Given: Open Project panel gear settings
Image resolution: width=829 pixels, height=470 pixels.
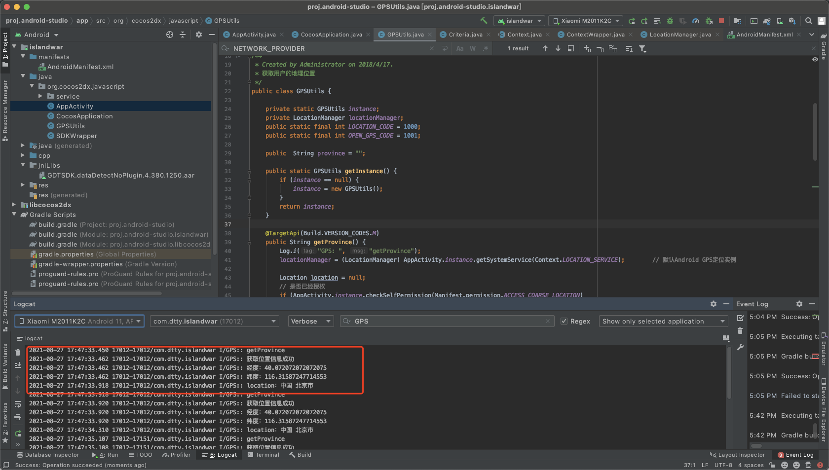Looking at the screenshot, I should click(x=199, y=35).
